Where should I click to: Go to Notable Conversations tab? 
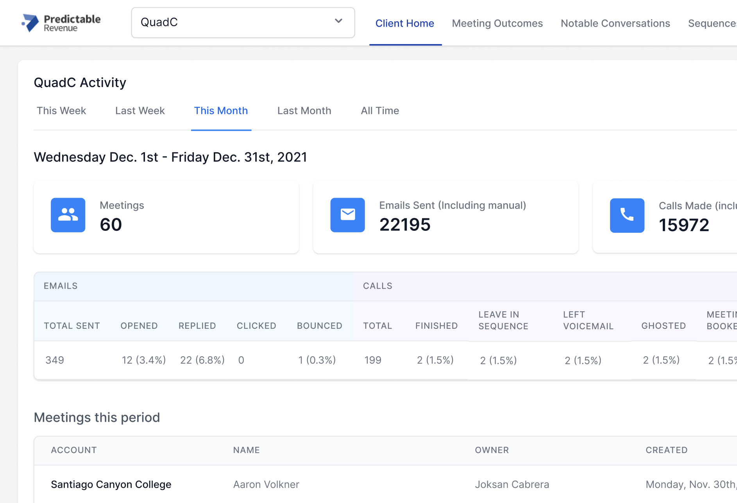615,23
